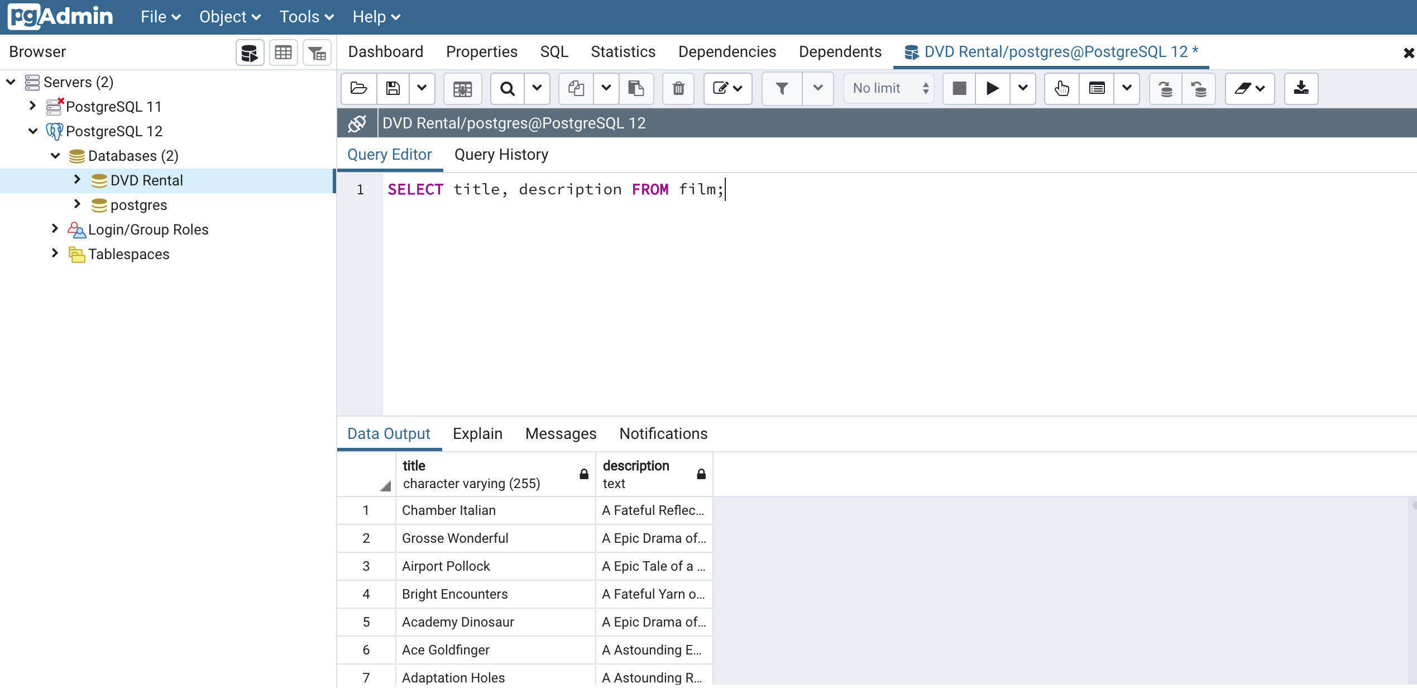Switch to the Dashboard tab
The height and width of the screenshot is (688, 1417).
(386, 52)
